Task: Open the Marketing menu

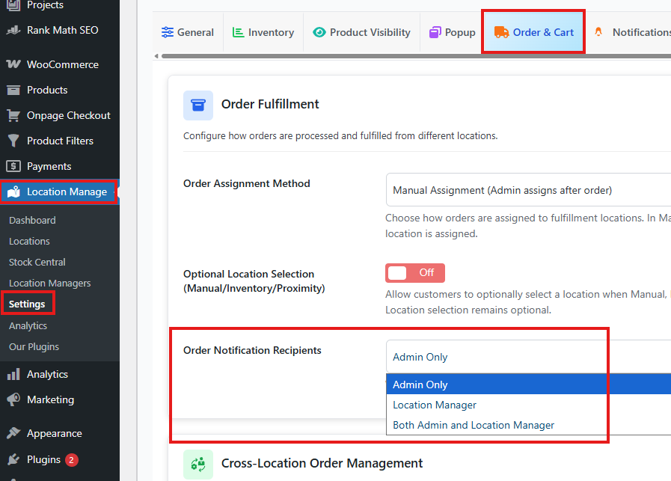Action: [x=60, y=399]
